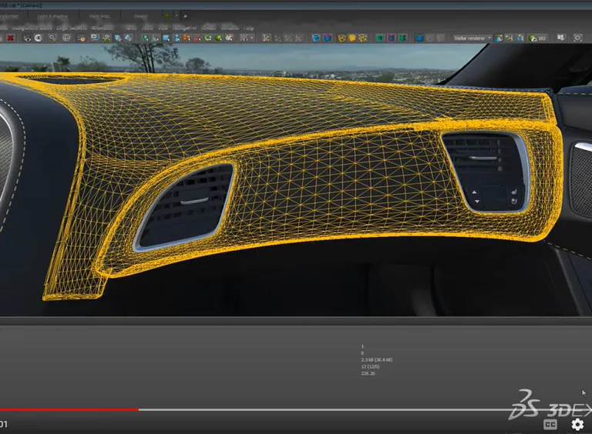The width and height of the screenshot is (592, 434).
Task: Click the green circular arrows icon
Action: (x=208, y=38)
